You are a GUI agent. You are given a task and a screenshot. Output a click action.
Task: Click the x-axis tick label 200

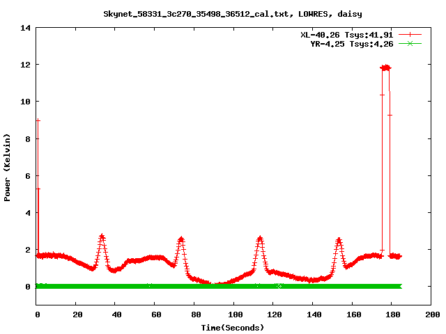[x=432, y=315]
